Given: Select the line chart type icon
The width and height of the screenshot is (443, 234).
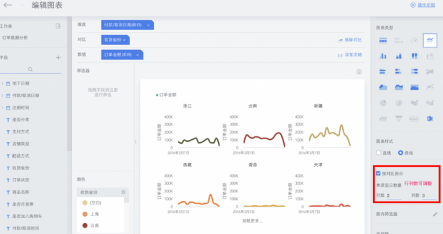Looking at the screenshot, I should 430,40.
